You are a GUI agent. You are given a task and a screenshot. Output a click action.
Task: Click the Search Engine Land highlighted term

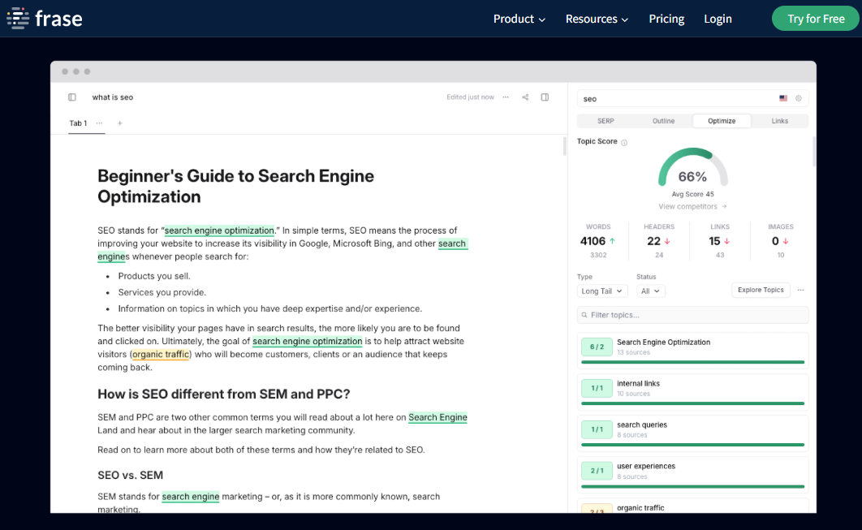point(437,417)
